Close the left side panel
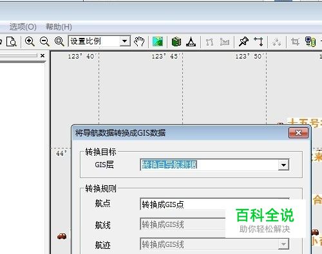 43,56
